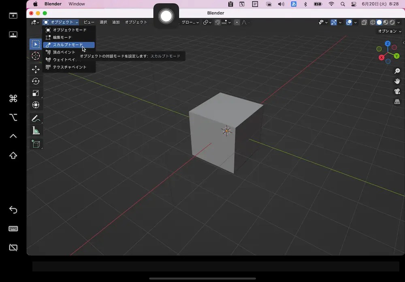Select the Move tool in the toolbar
Screen dimensions: 405x282
click(36, 69)
